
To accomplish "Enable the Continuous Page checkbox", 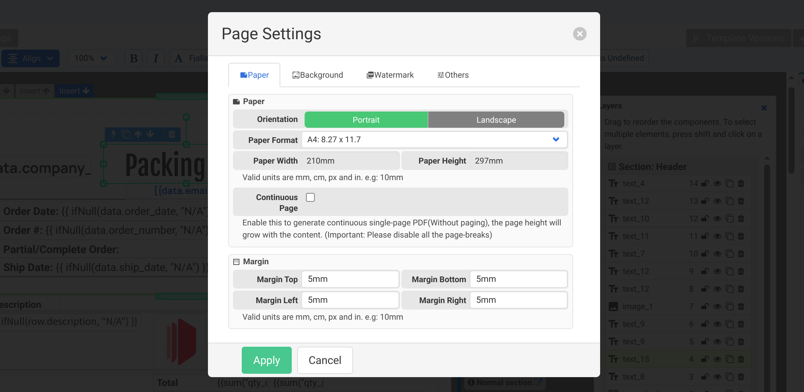I will [310, 197].
